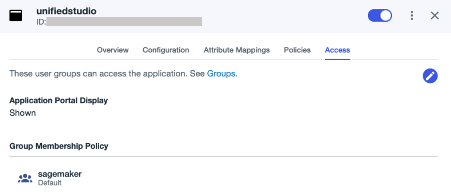Image resolution: width=451 pixels, height=196 pixels.
Task: Click the ID label under application name
Action: tap(41, 22)
